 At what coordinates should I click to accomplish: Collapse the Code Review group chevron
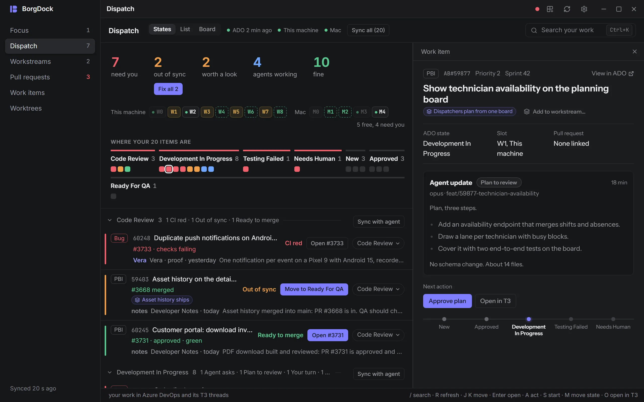click(110, 220)
